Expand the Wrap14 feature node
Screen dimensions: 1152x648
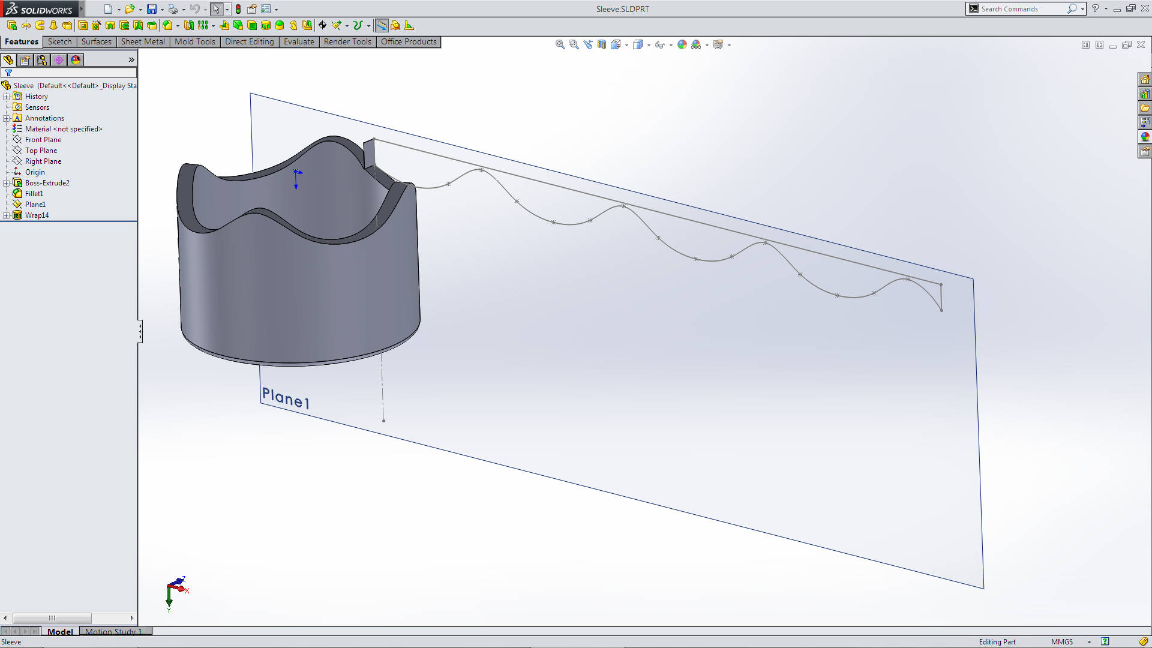click(x=6, y=215)
